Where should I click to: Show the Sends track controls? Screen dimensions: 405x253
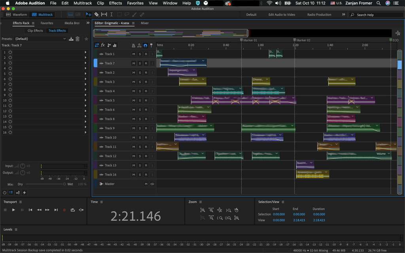click(x=109, y=45)
